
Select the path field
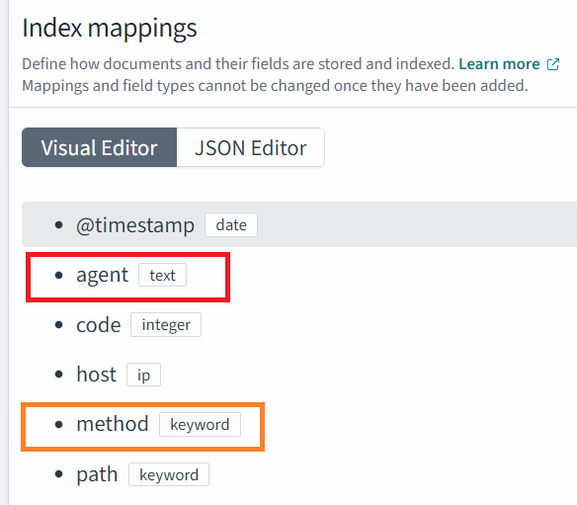(97, 474)
